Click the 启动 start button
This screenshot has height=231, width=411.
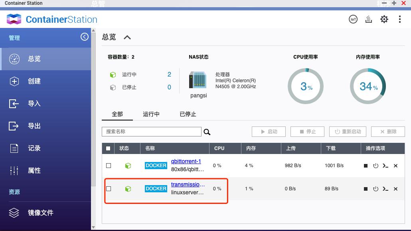(x=268, y=132)
